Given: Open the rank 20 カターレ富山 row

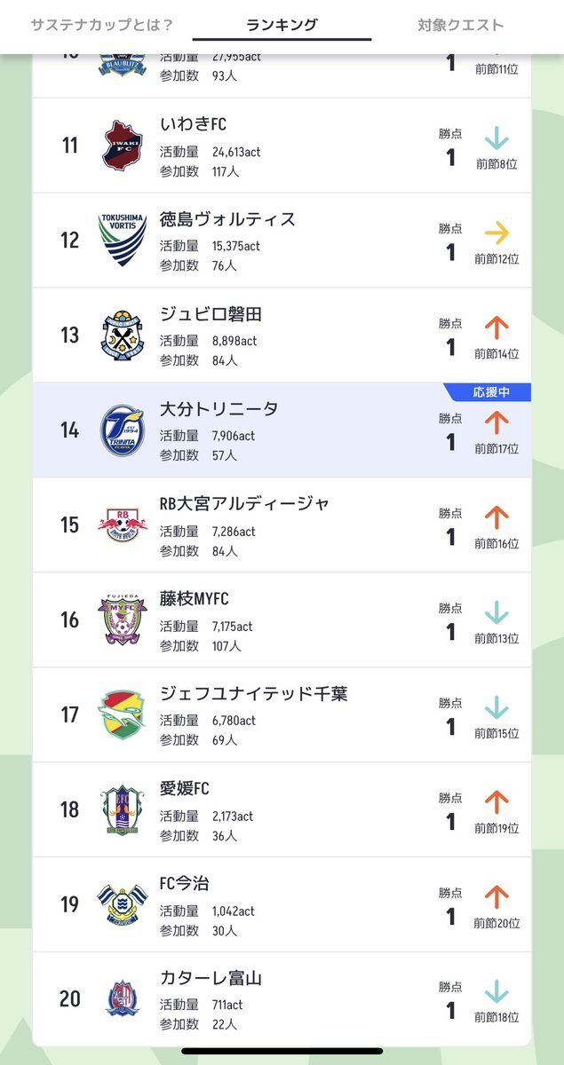Looking at the screenshot, I should click(282, 999).
